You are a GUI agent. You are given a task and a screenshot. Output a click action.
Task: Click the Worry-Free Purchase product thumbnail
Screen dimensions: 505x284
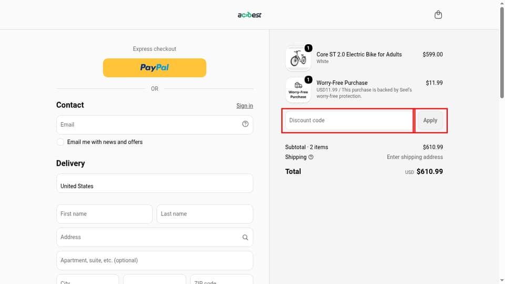[x=298, y=90]
